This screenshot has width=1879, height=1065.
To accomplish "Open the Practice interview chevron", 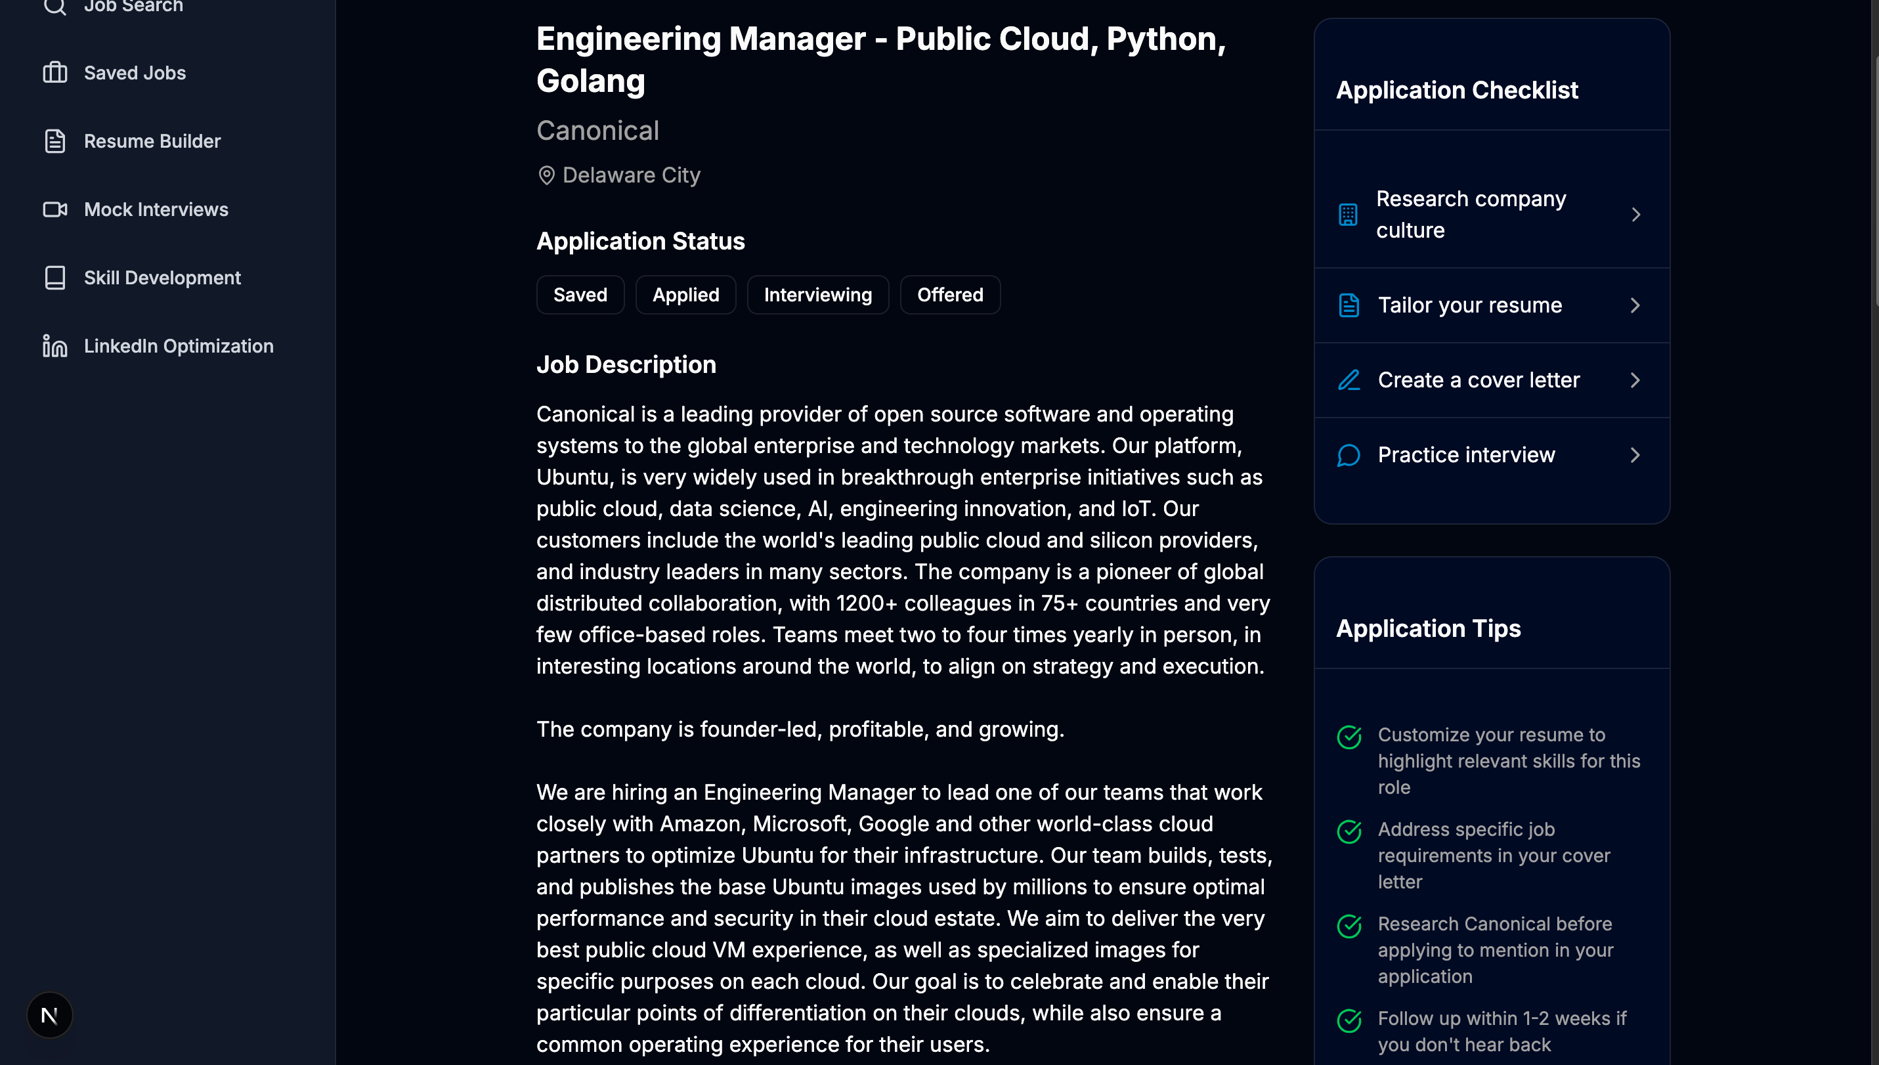I will (1636, 455).
